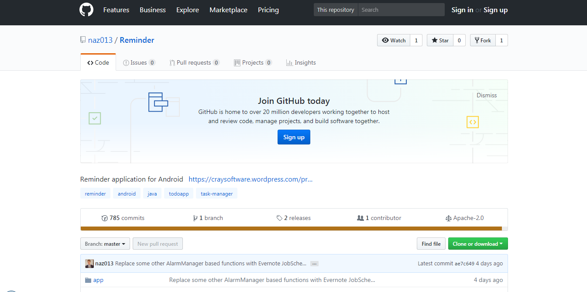Open the Clone or download dropdown
587x292 pixels.
coord(478,244)
